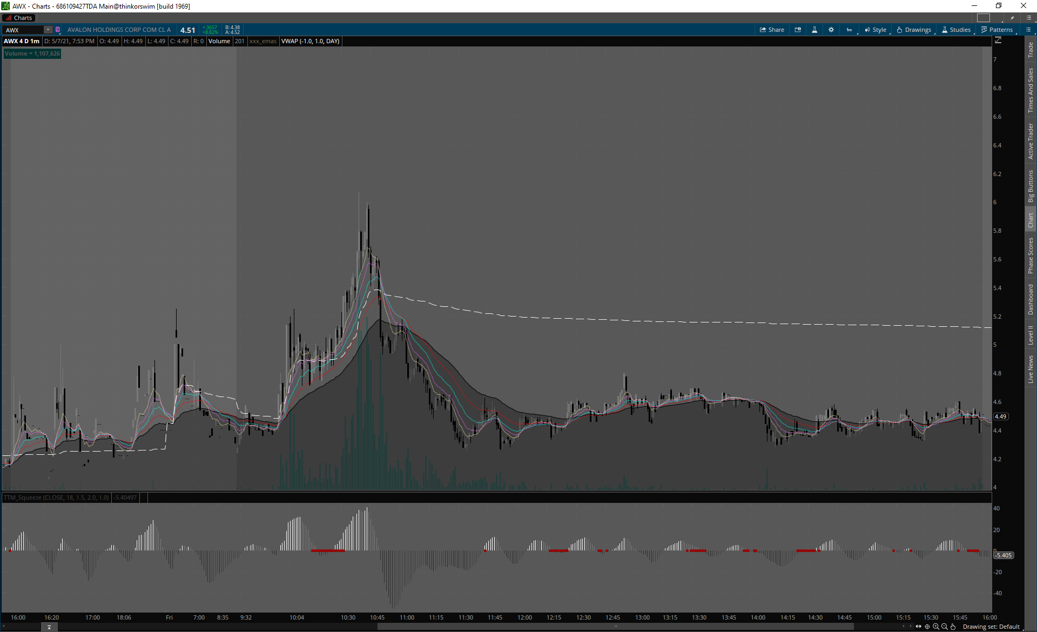Select the crosshair cursor icon

tap(927, 627)
